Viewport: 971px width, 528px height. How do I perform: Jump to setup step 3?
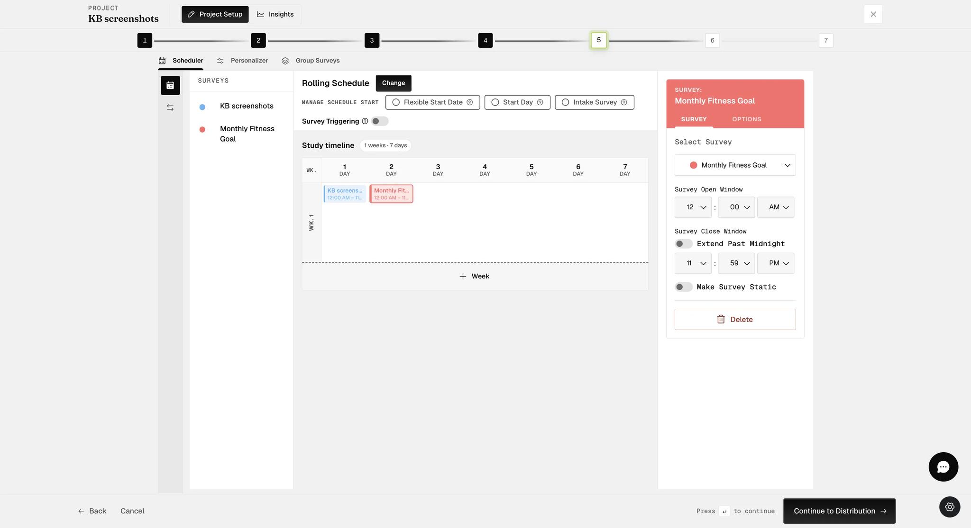(x=372, y=40)
